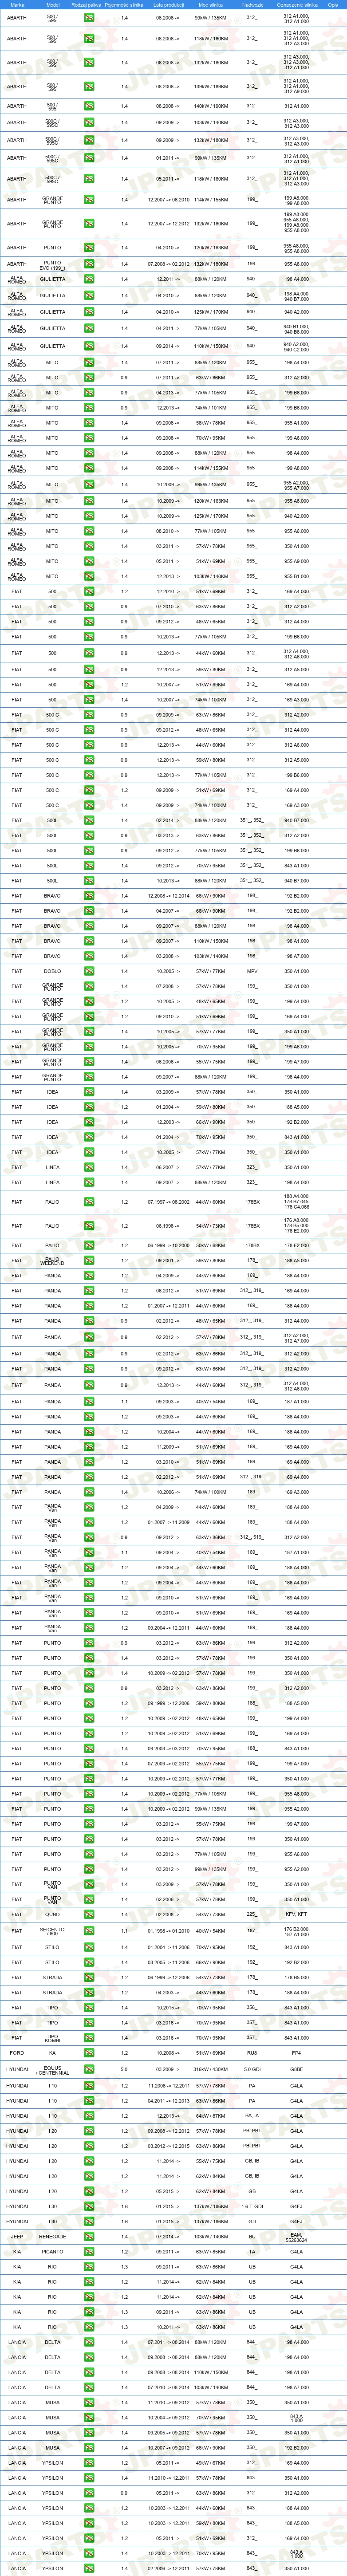Click the Marka column header
This screenshot has width=347, height=2576.
click(17, 5)
